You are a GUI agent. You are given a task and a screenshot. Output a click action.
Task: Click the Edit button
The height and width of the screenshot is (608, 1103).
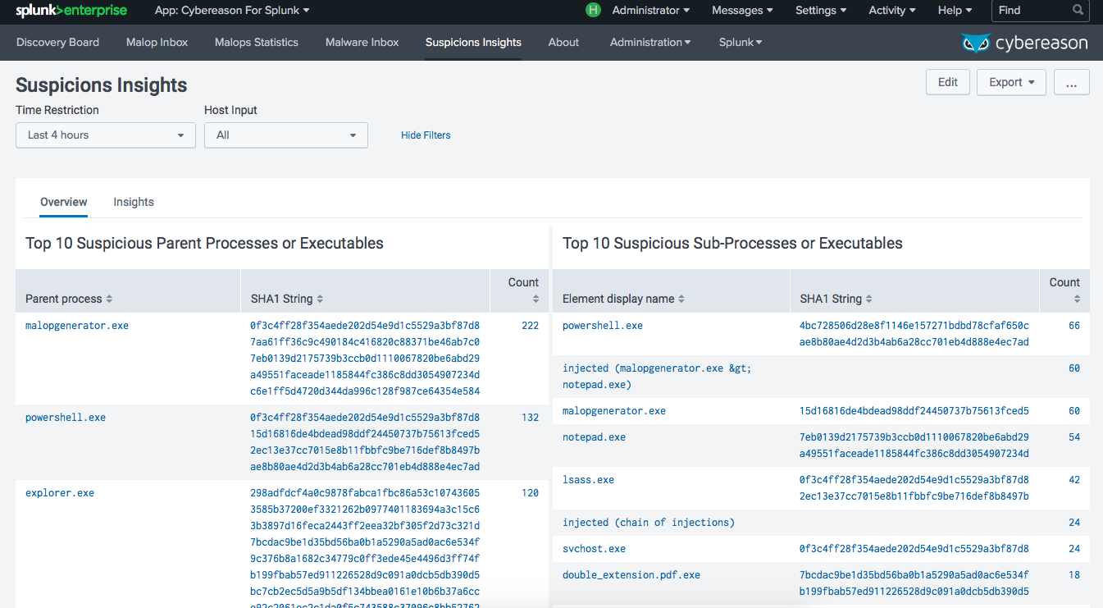pos(948,82)
